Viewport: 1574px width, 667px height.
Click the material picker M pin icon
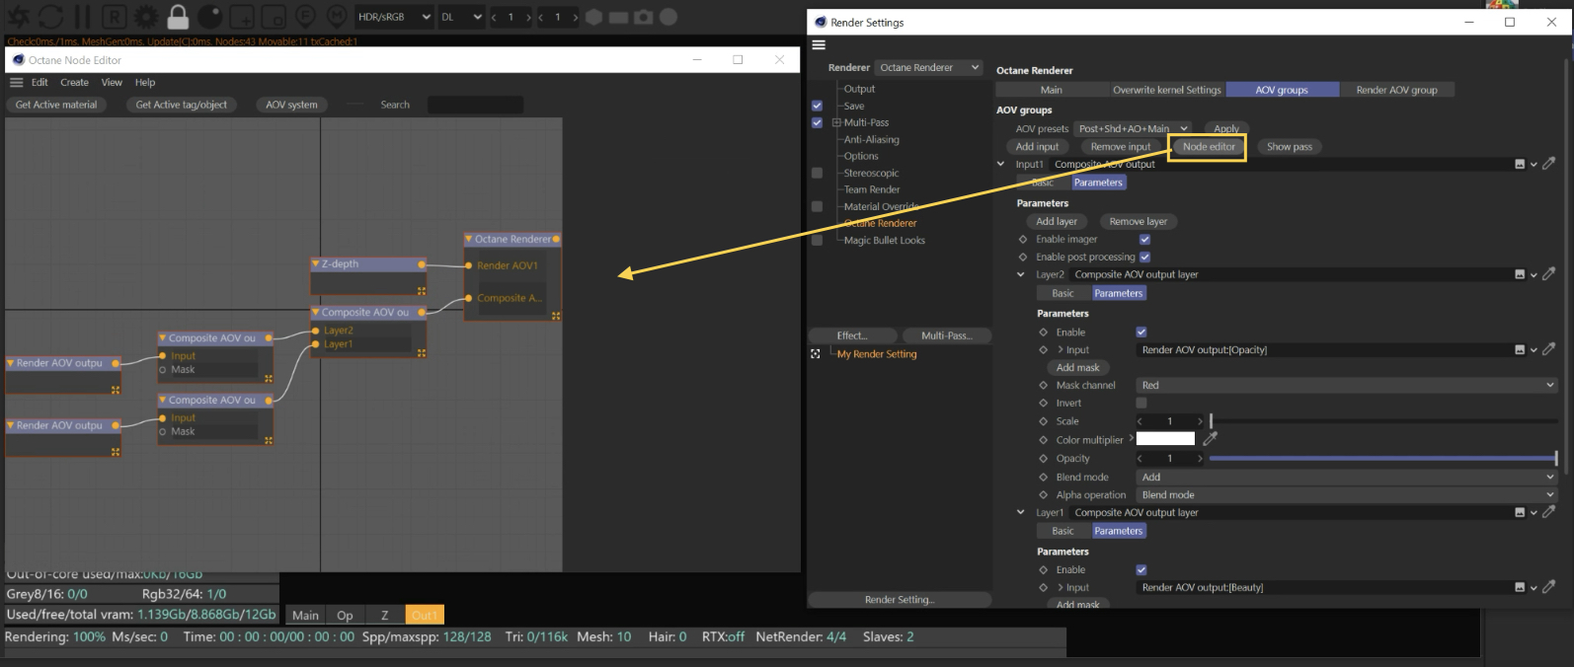pos(337,16)
